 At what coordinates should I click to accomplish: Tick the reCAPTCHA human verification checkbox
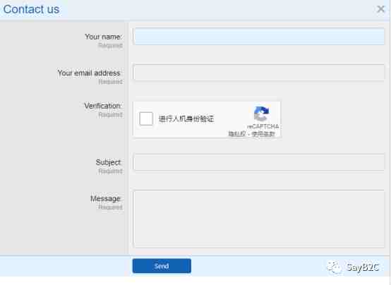pyautogui.click(x=146, y=119)
